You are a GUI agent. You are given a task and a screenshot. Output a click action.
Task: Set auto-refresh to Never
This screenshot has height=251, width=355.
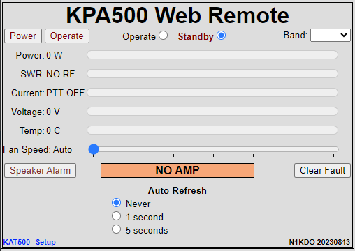[116, 203]
